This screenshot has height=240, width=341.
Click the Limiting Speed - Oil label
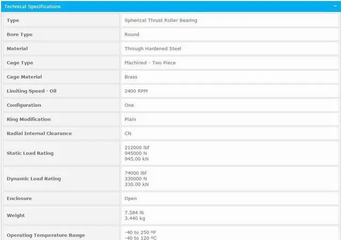pyautogui.click(x=31, y=91)
